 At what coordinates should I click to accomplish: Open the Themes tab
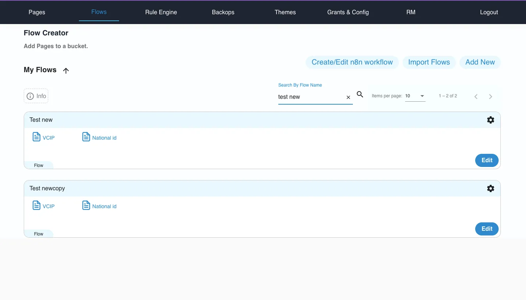pyautogui.click(x=285, y=12)
